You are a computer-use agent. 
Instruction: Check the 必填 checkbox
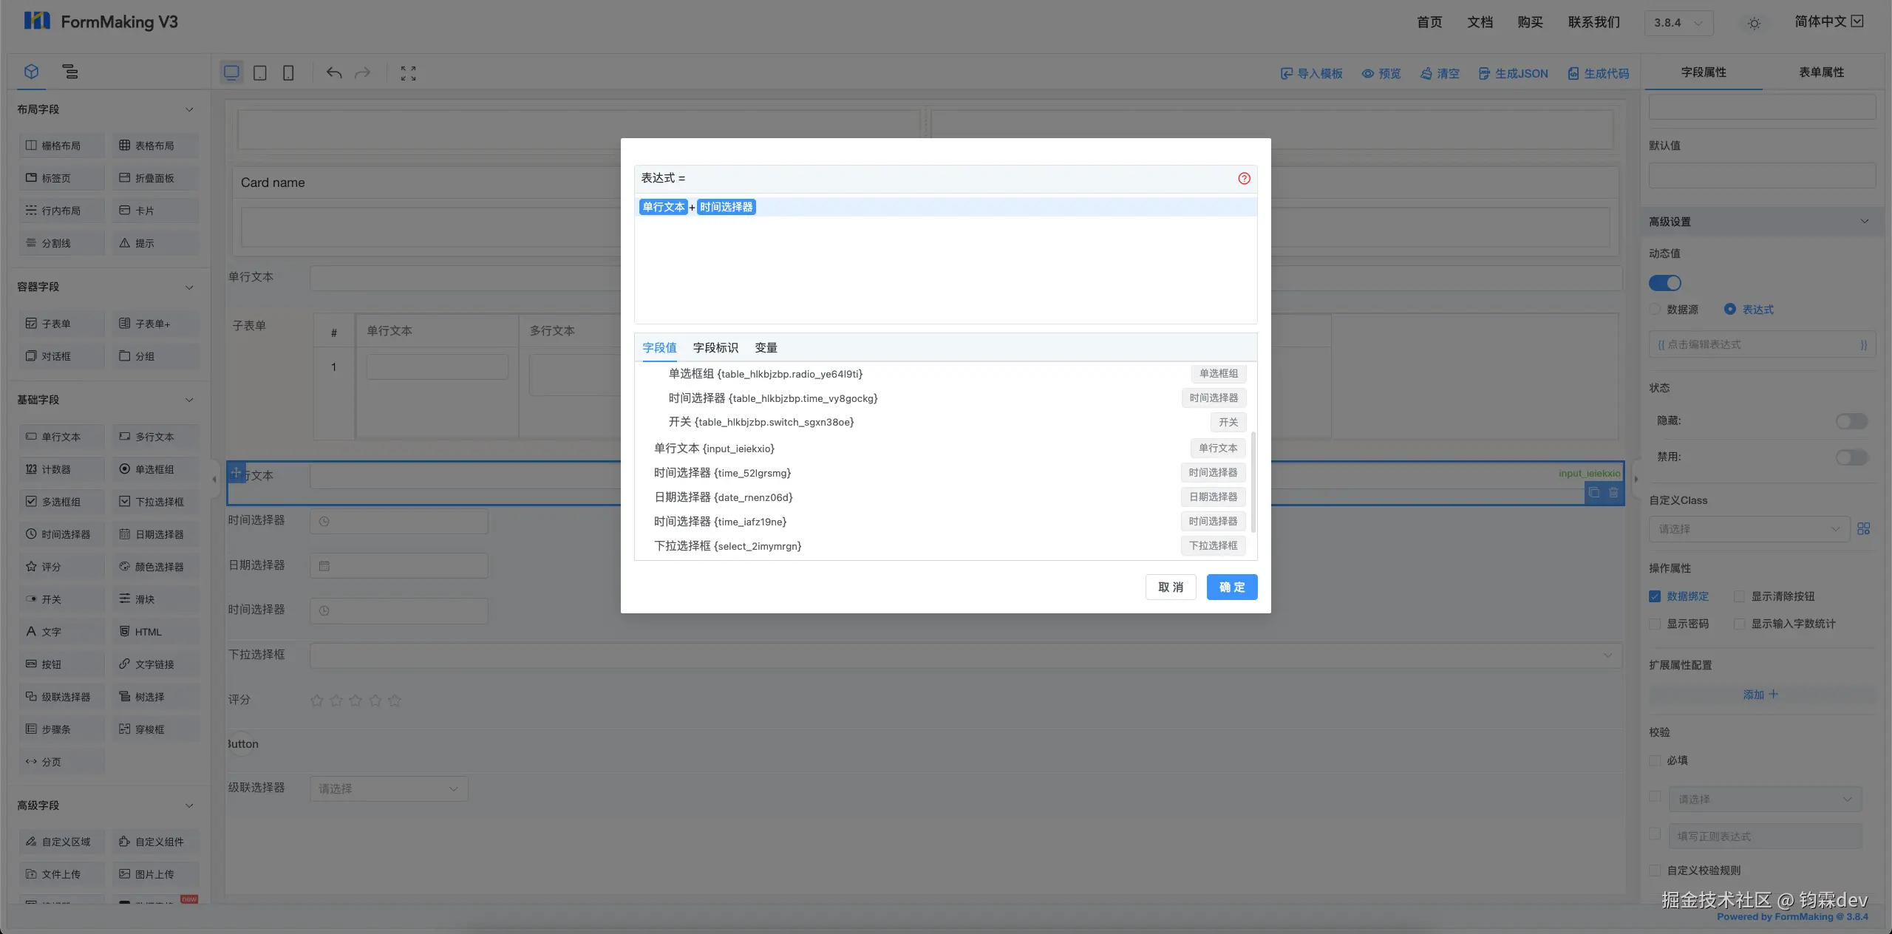click(x=1655, y=760)
